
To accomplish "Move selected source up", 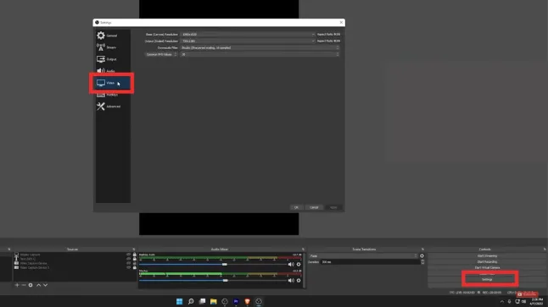I will (38, 285).
